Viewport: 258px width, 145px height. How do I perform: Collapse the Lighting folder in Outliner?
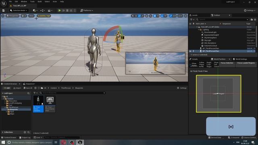pyautogui.click(x=199, y=30)
